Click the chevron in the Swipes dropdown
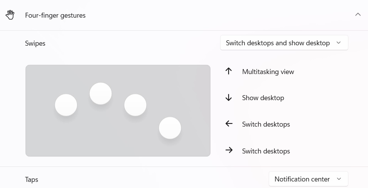Screen dimensions: 368x188 click(x=339, y=43)
